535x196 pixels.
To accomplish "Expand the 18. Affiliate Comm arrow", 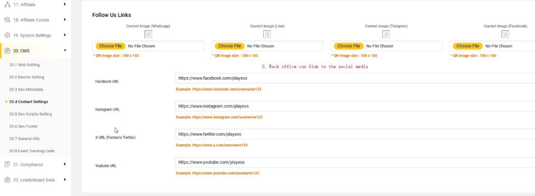I will [65, 20].
